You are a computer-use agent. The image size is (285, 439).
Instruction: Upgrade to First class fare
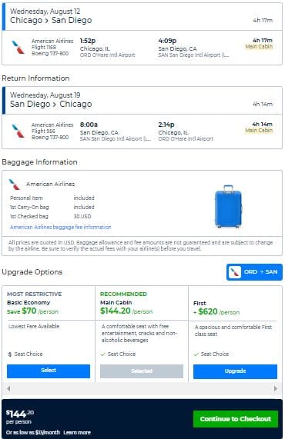pyautogui.click(x=235, y=371)
